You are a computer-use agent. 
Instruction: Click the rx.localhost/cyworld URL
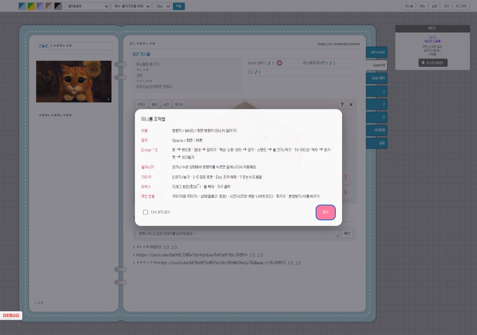pos(338,44)
